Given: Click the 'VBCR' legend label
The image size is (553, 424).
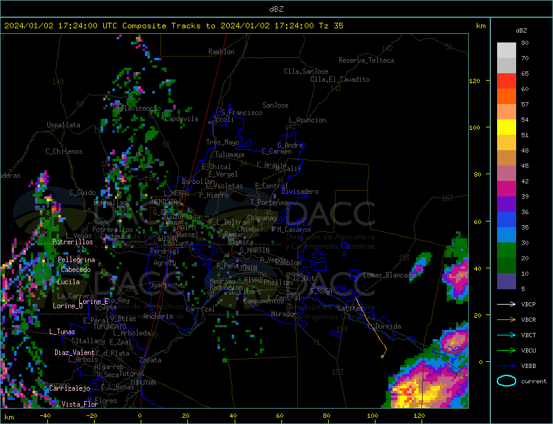Looking at the screenshot, I should point(528,320).
